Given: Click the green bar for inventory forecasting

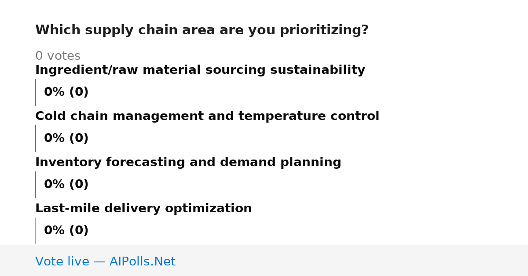Looking at the screenshot, I should pyautogui.click(x=35, y=185).
